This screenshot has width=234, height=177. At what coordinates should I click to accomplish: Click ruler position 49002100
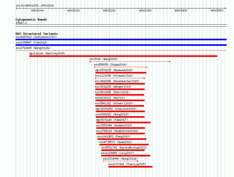tap(73, 11)
